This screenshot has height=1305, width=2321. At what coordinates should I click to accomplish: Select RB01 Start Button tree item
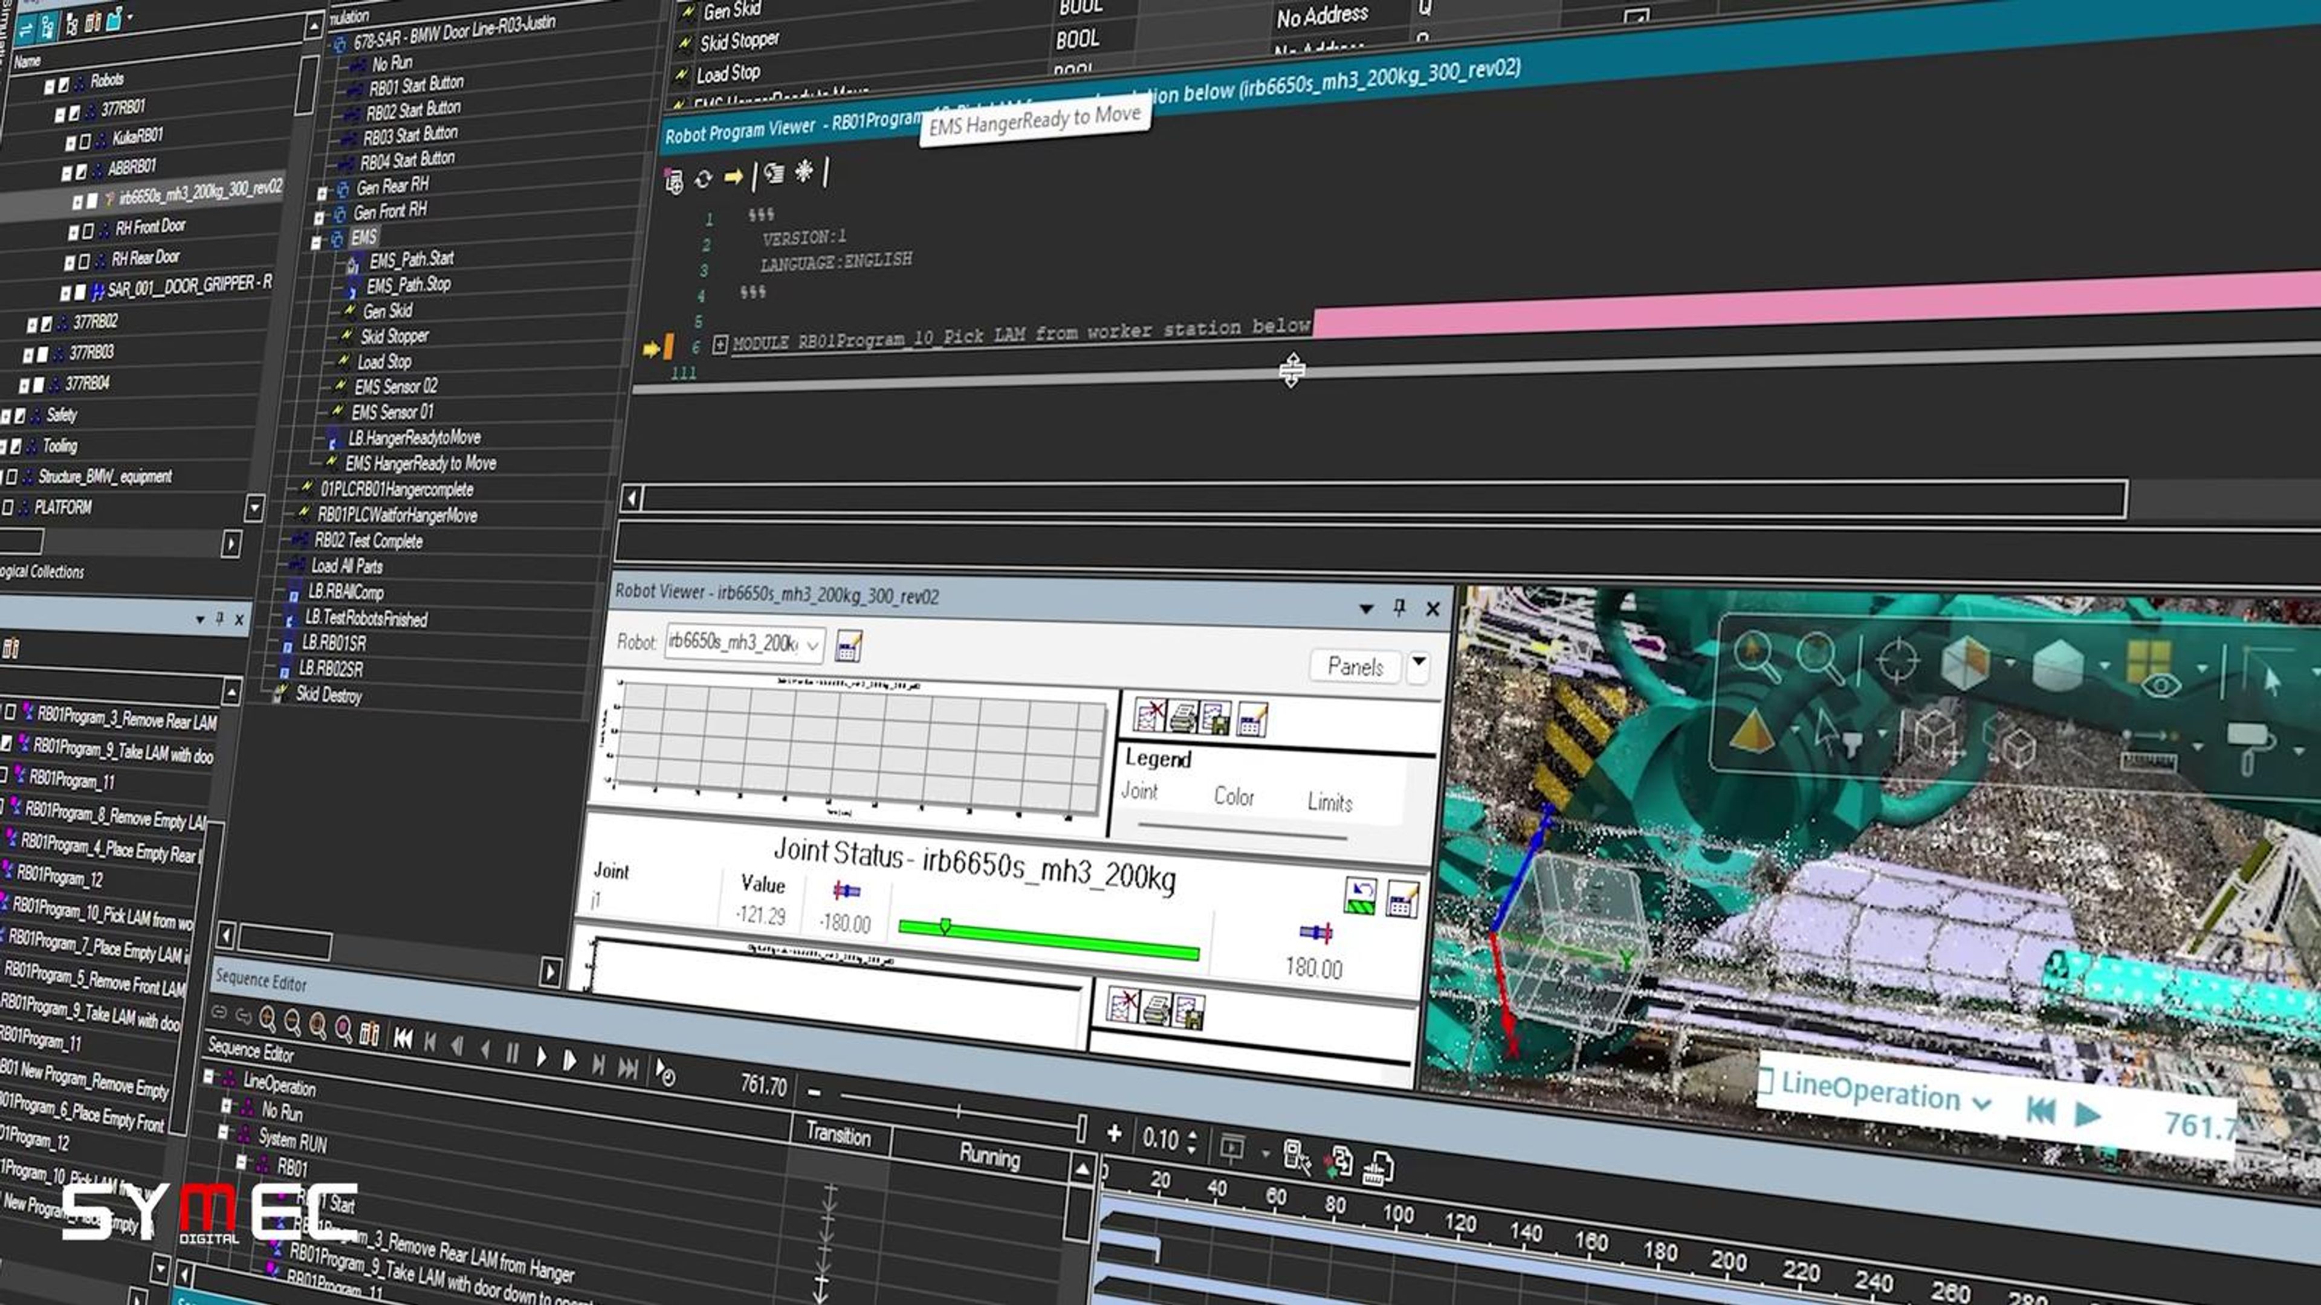pyautogui.click(x=415, y=86)
